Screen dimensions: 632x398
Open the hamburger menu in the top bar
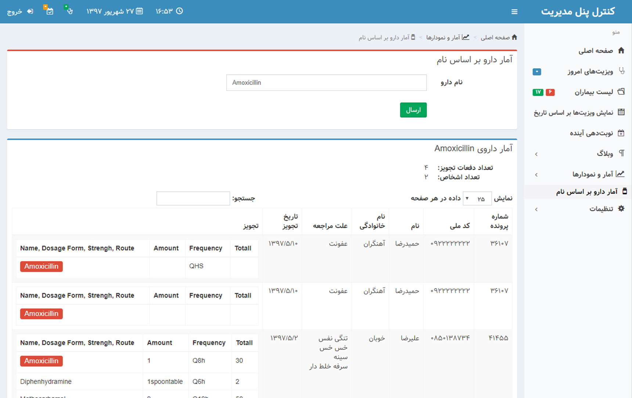514,11
